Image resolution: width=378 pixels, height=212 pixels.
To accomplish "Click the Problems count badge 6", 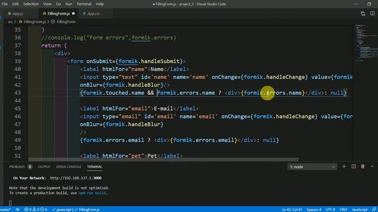I will tap(30, 167).
